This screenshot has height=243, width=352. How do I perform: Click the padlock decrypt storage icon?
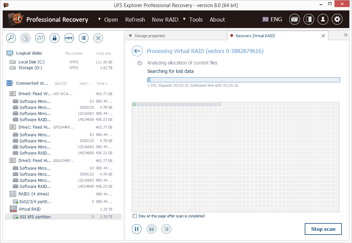click(x=54, y=38)
